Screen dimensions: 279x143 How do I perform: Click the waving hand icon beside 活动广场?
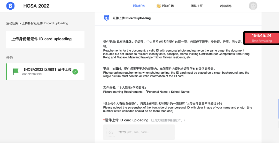(x=159, y=6)
